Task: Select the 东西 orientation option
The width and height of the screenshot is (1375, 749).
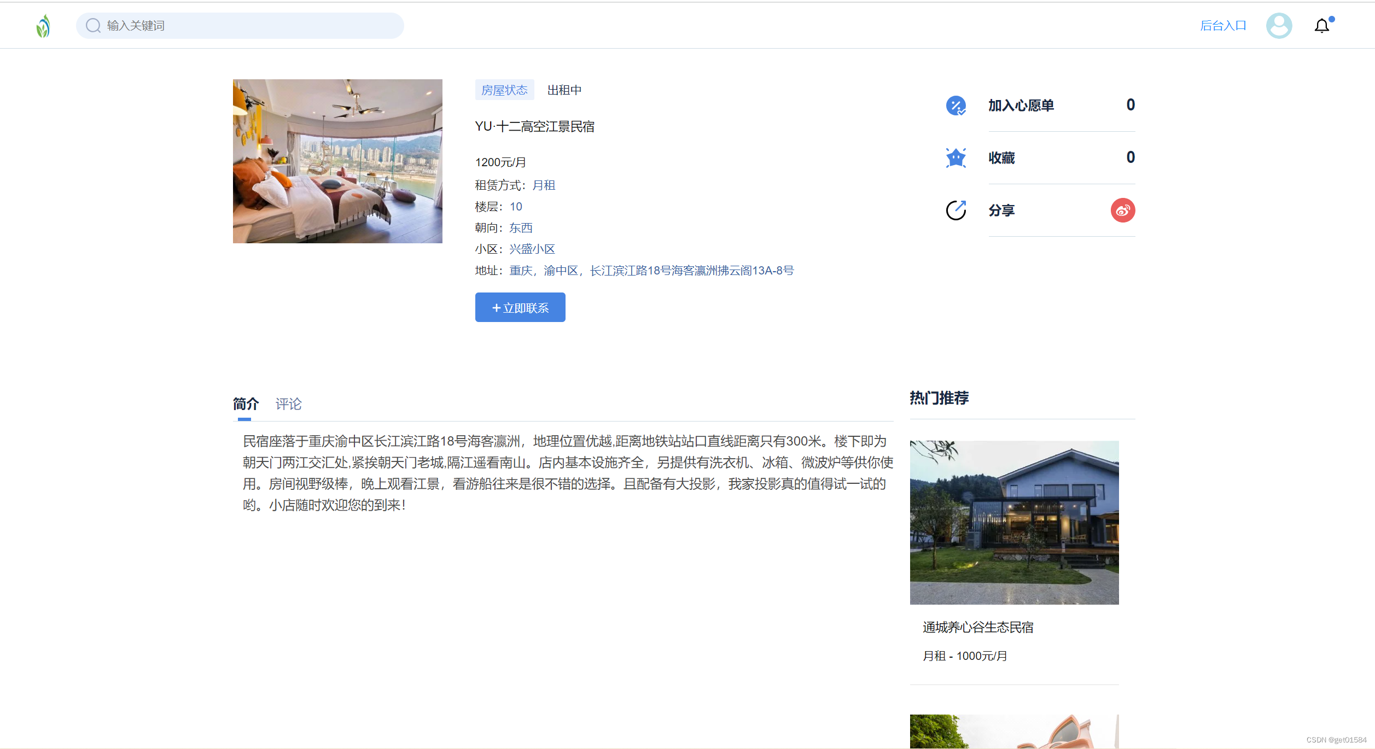Action: 521,227
